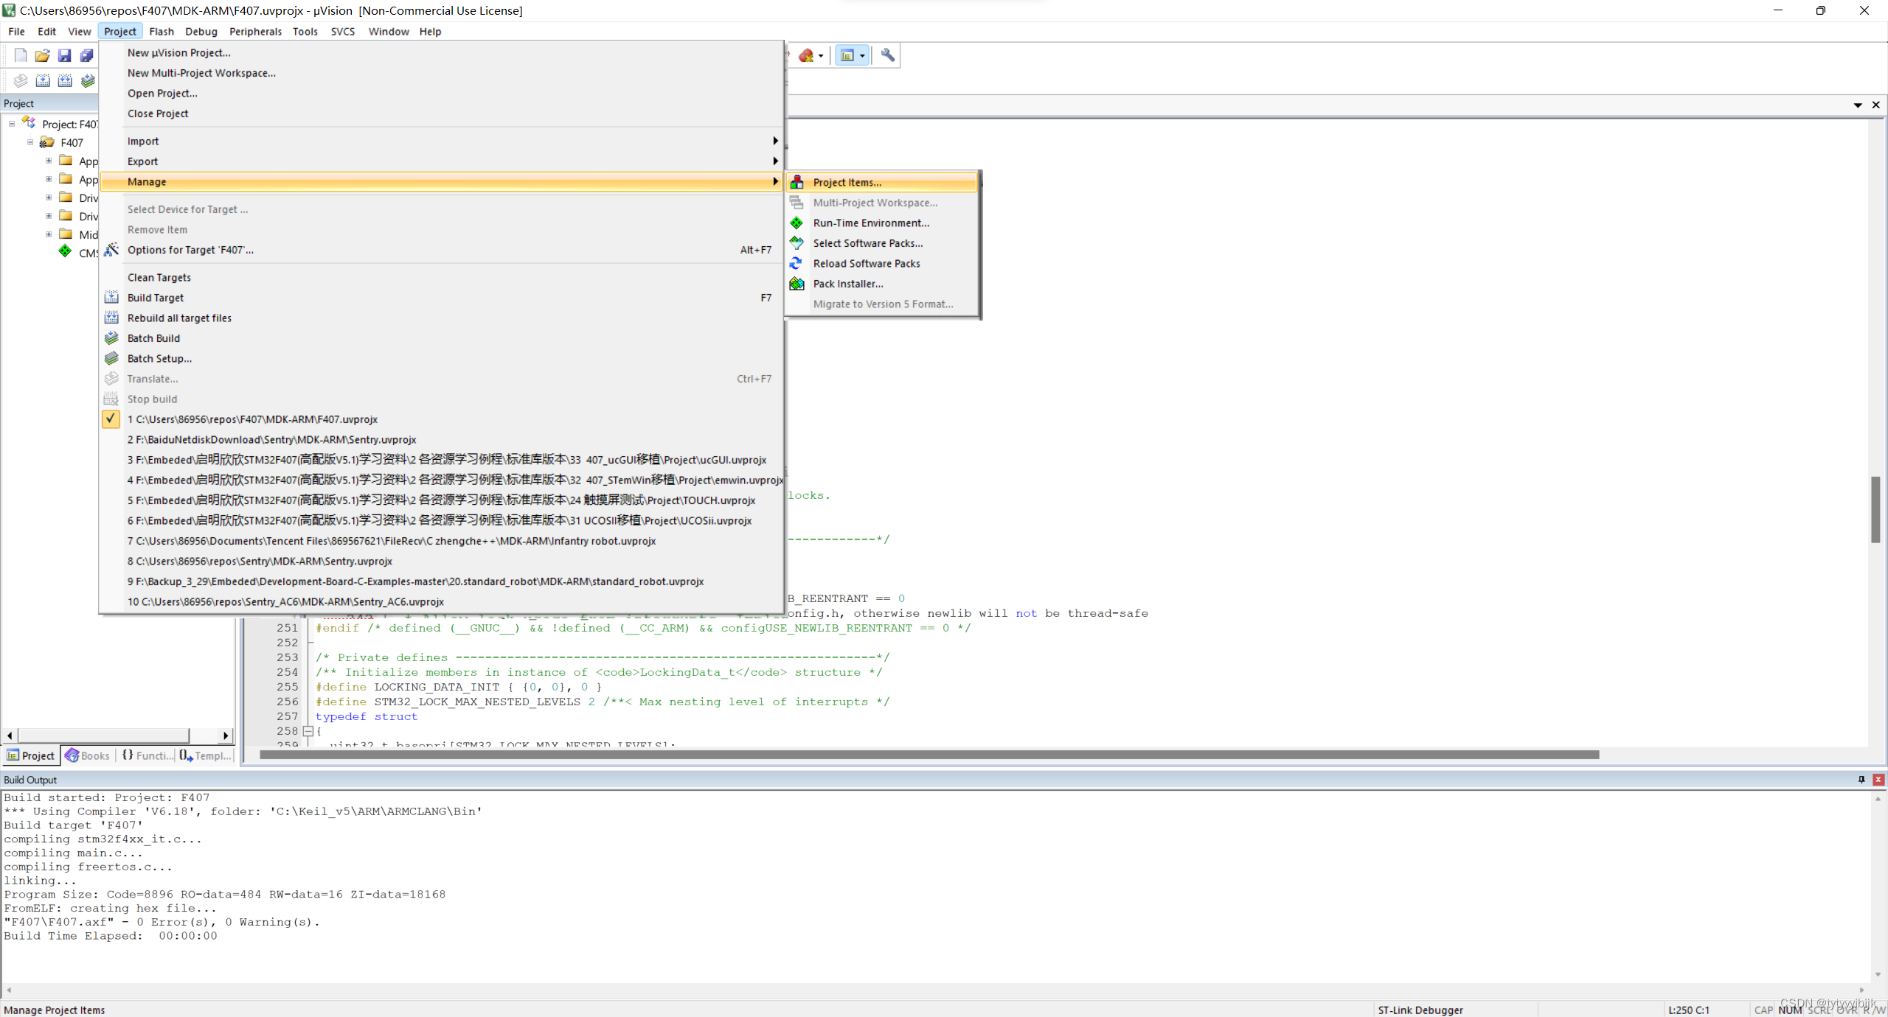Open dropdown arrow beside window layout icon
The width and height of the screenshot is (1888, 1017).
(x=862, y=56)
